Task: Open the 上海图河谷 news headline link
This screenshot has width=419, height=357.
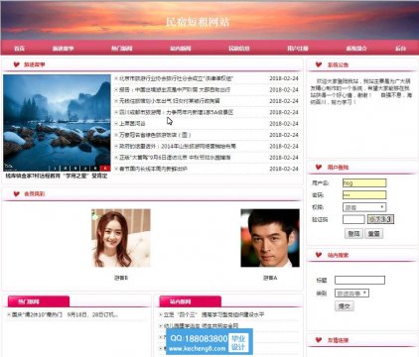Action: pos(132,124)
